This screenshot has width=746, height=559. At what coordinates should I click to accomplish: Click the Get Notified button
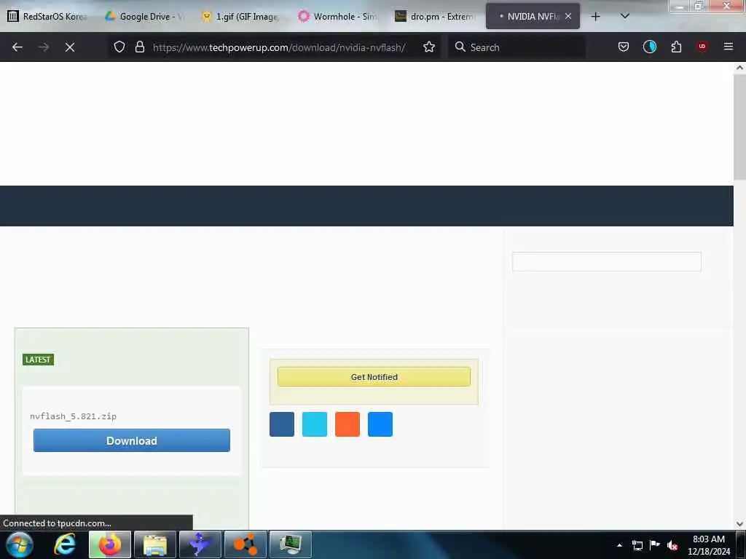tap(374, 377)
